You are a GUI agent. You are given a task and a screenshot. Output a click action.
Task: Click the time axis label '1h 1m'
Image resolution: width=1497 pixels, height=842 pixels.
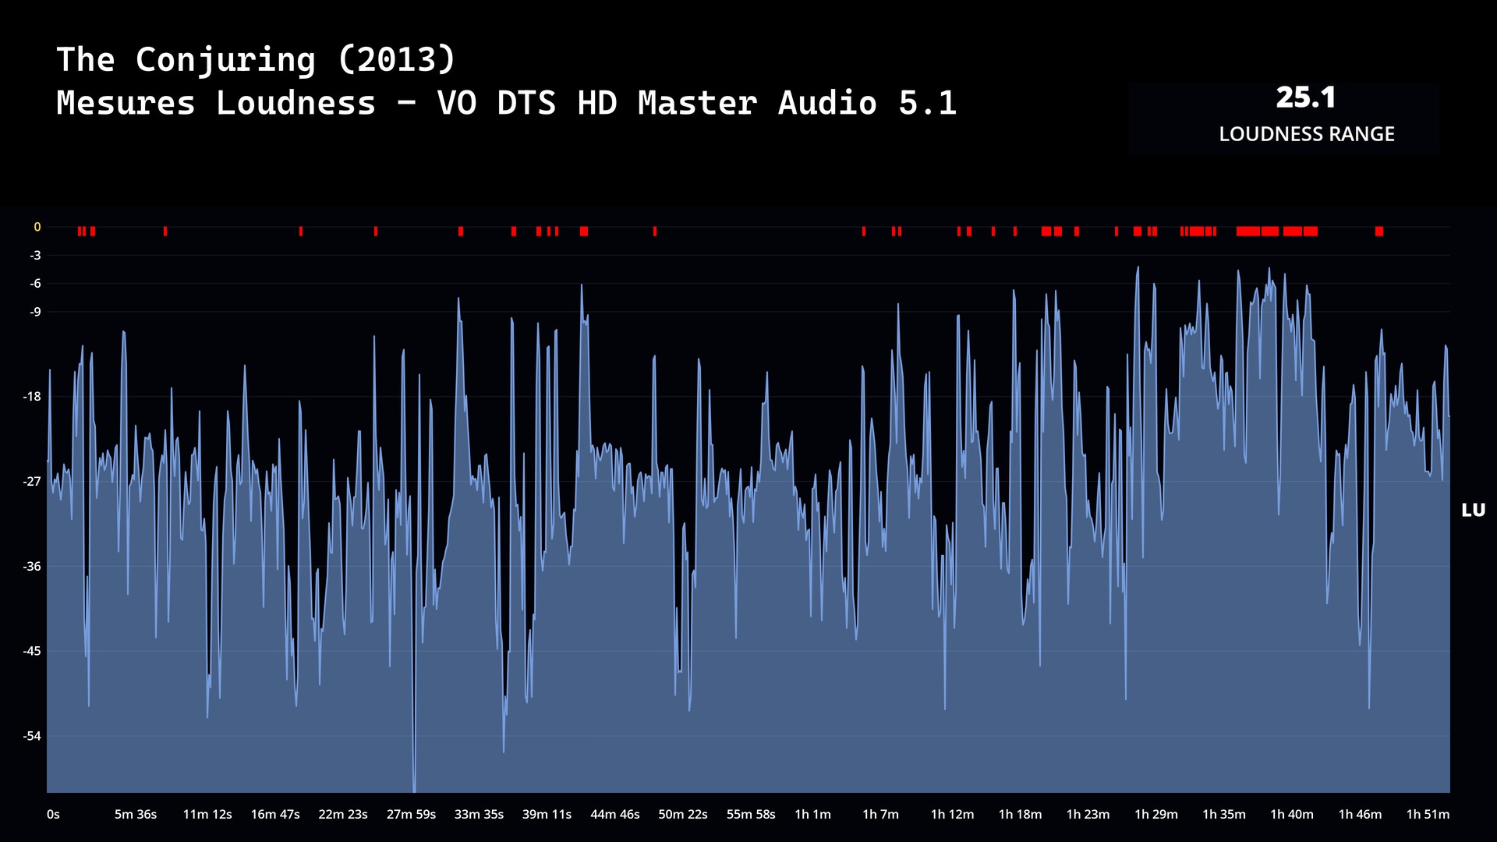(812, 814)
